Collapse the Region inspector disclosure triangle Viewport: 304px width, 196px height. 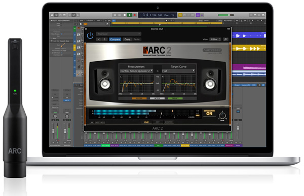tap(51, 21)
